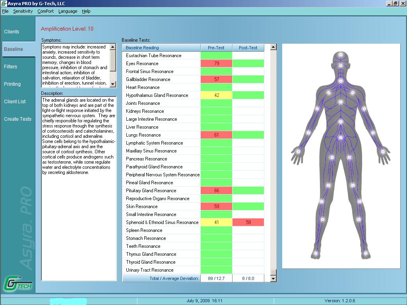Go to the Filters tab
Image resolution: width=407 pixels, height=305 pixels.
pos(10,67)
